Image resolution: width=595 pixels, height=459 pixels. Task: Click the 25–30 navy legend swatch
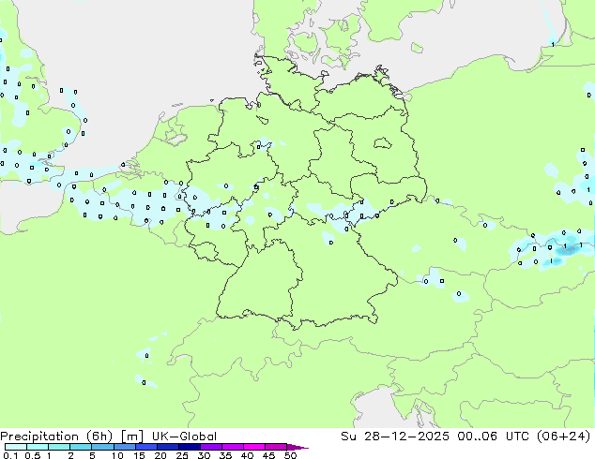click(x=190, y=447)
